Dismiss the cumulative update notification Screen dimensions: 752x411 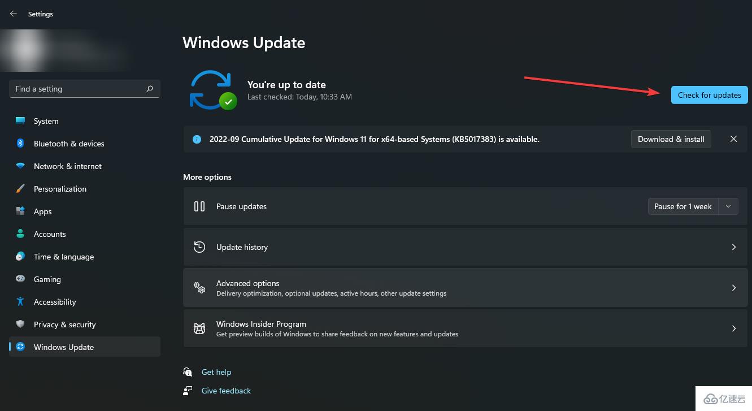[x=733, y=139]
